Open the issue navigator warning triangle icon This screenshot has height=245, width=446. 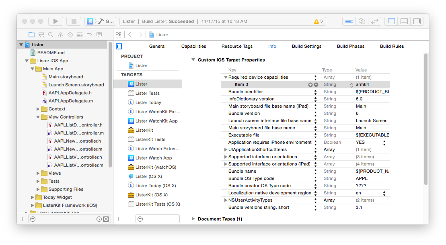click(x=60, y=35)
